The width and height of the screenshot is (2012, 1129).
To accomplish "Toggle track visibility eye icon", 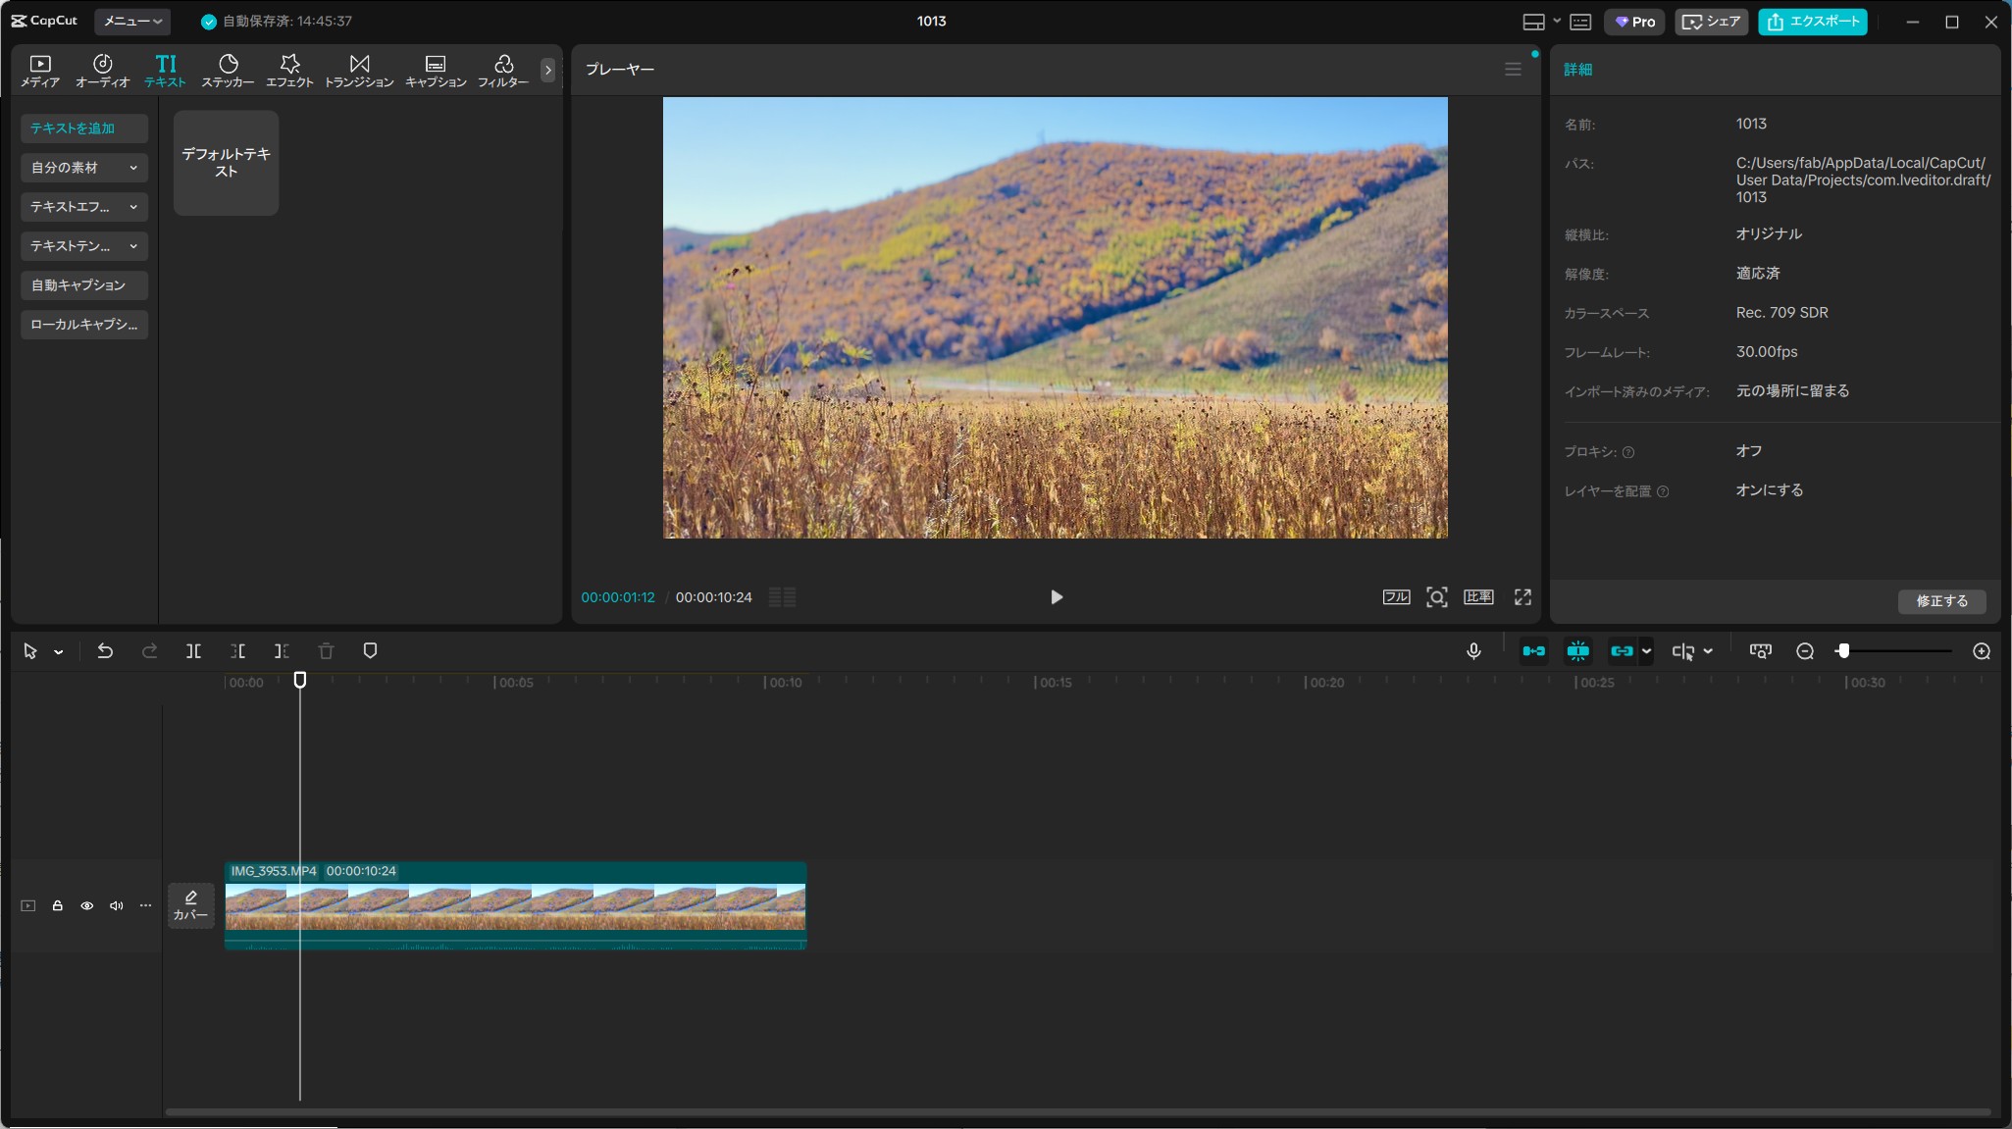I will [87, 905].
